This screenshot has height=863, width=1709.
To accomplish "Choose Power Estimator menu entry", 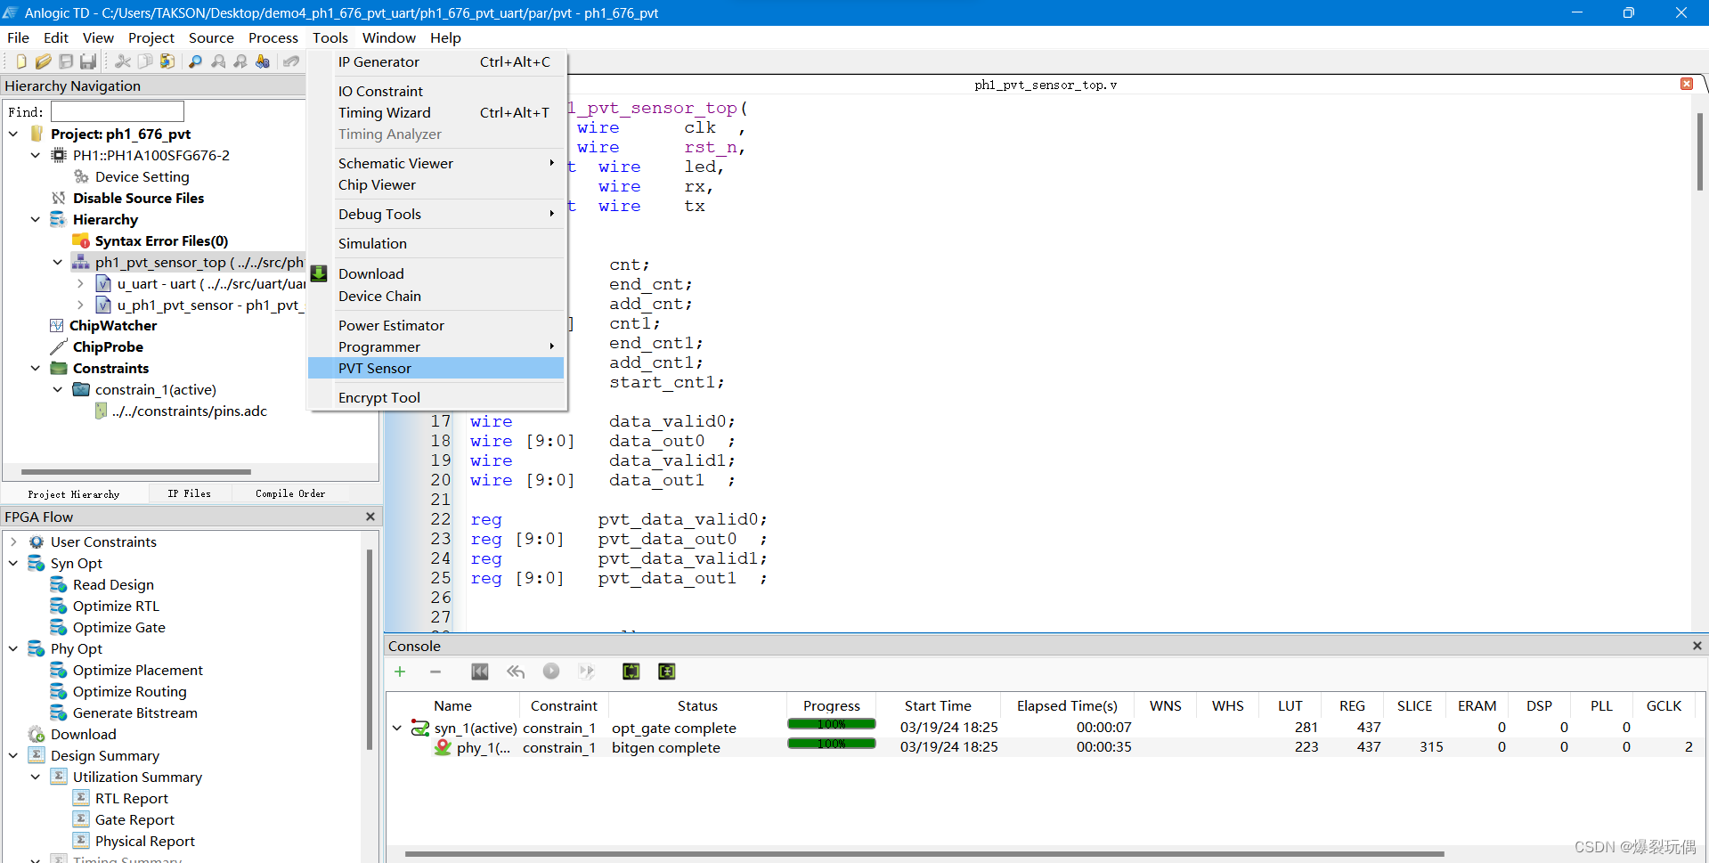I will [x=436, y=325].
